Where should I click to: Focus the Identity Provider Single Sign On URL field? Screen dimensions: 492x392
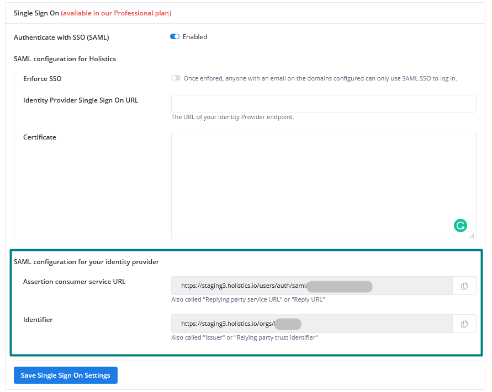coord(324,104)
